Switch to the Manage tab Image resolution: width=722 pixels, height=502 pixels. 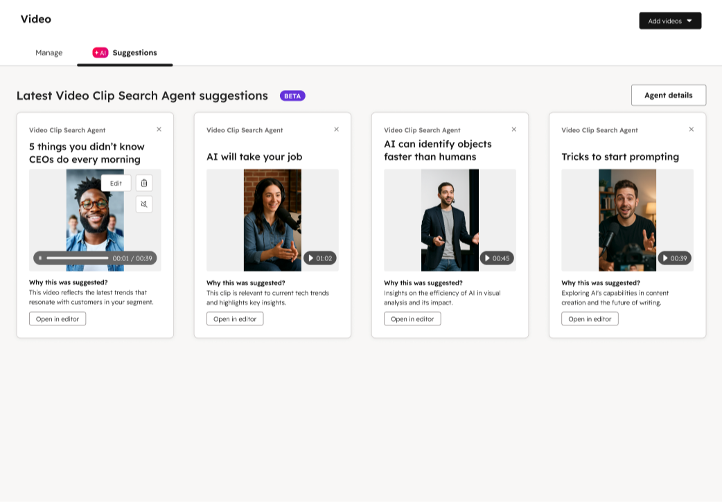pyautogui.click(x=49, y=52)
